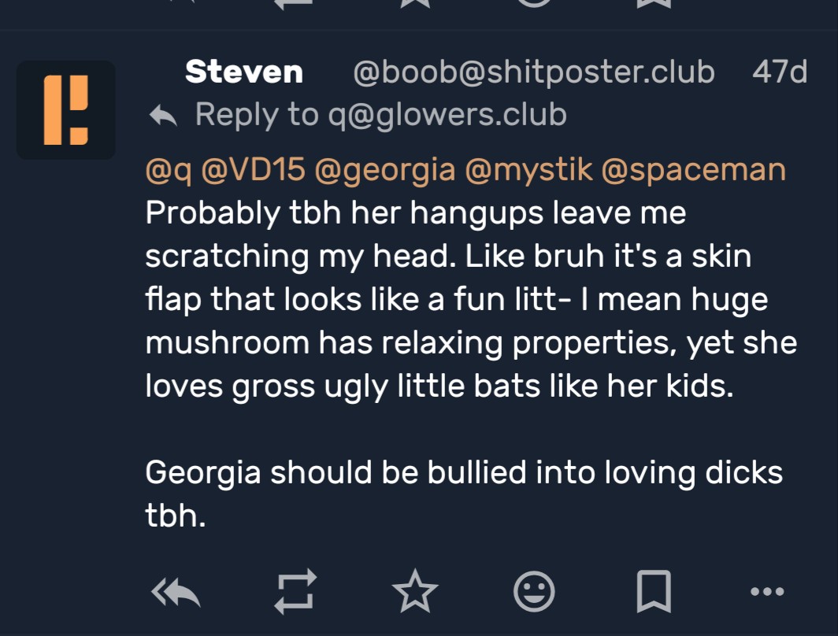Viewport: 838px width, 636px height.
Task: Click the @q mention
Action: (168, 169)
